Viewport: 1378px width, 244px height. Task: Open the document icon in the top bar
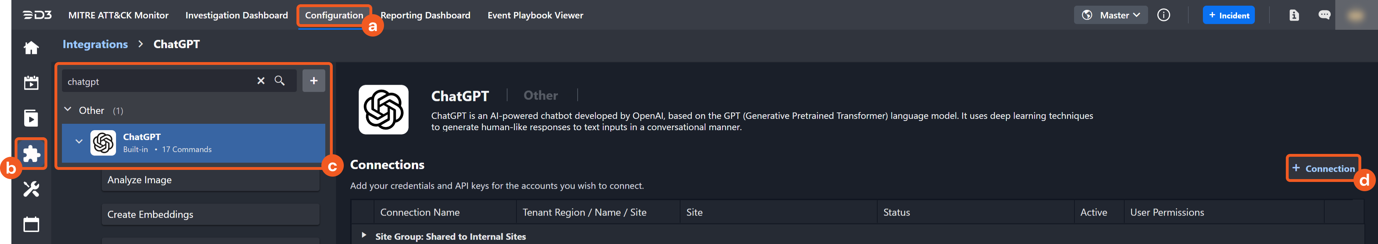(x=1294, y=15)
